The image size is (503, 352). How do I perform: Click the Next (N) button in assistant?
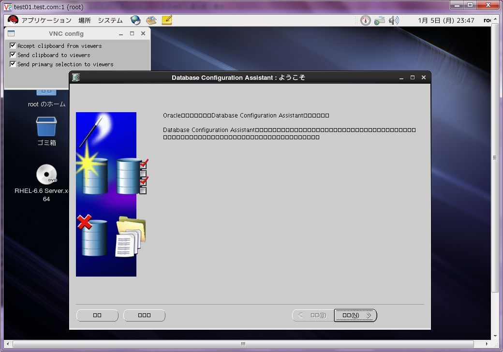pyautogui.click(x=355, y=315)
